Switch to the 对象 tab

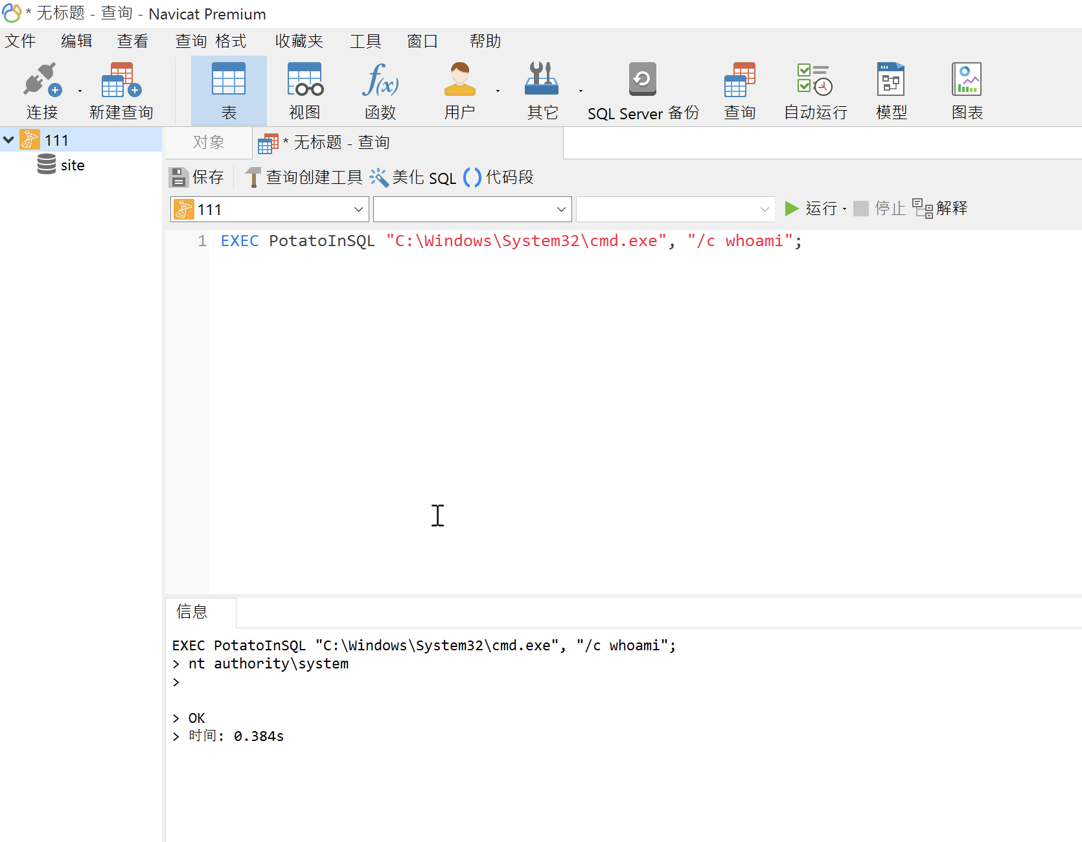(209, 142)
